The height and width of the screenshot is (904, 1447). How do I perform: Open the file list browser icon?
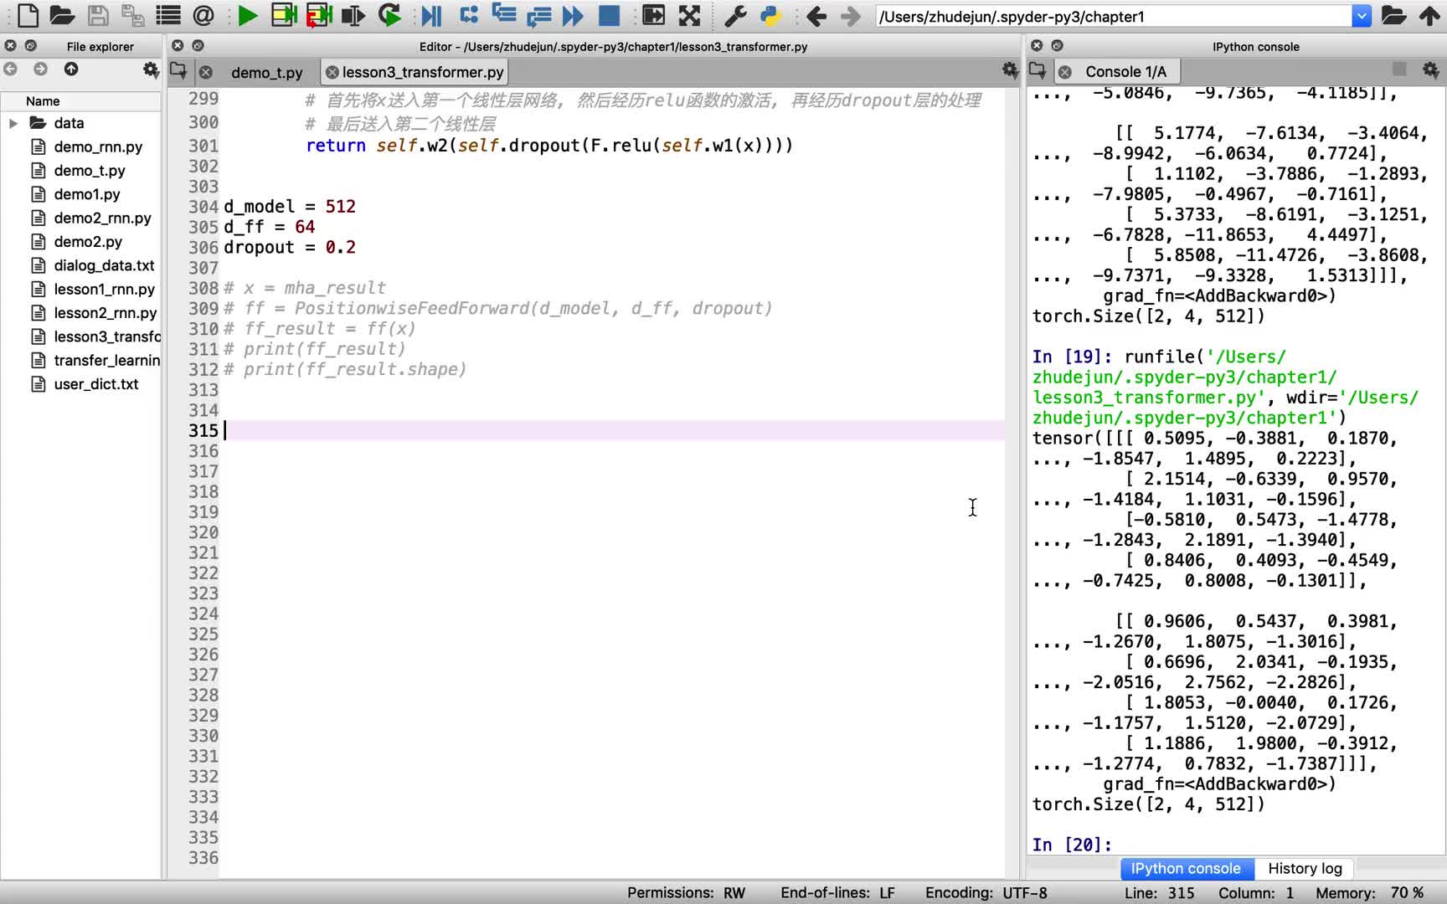coord(168,15)
